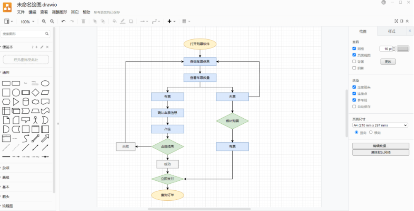Toggle the 连接箭头 checkbox
This screenshot has height=211, width=414.
click(354, 87)
